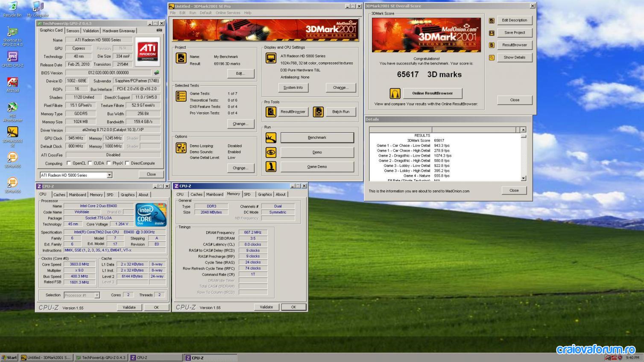Click the Save Project disk icon
644x362 pixels.
click(x=492, y=33)
